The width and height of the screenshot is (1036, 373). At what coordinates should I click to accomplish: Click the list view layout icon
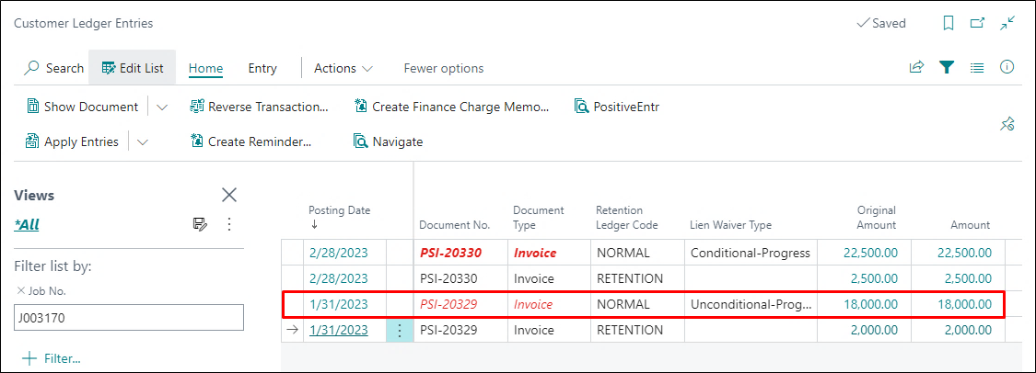977,68
